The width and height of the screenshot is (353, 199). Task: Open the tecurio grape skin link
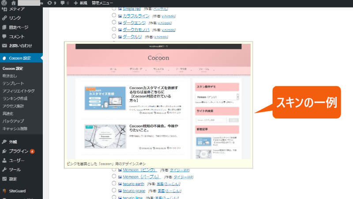[134, 191]
